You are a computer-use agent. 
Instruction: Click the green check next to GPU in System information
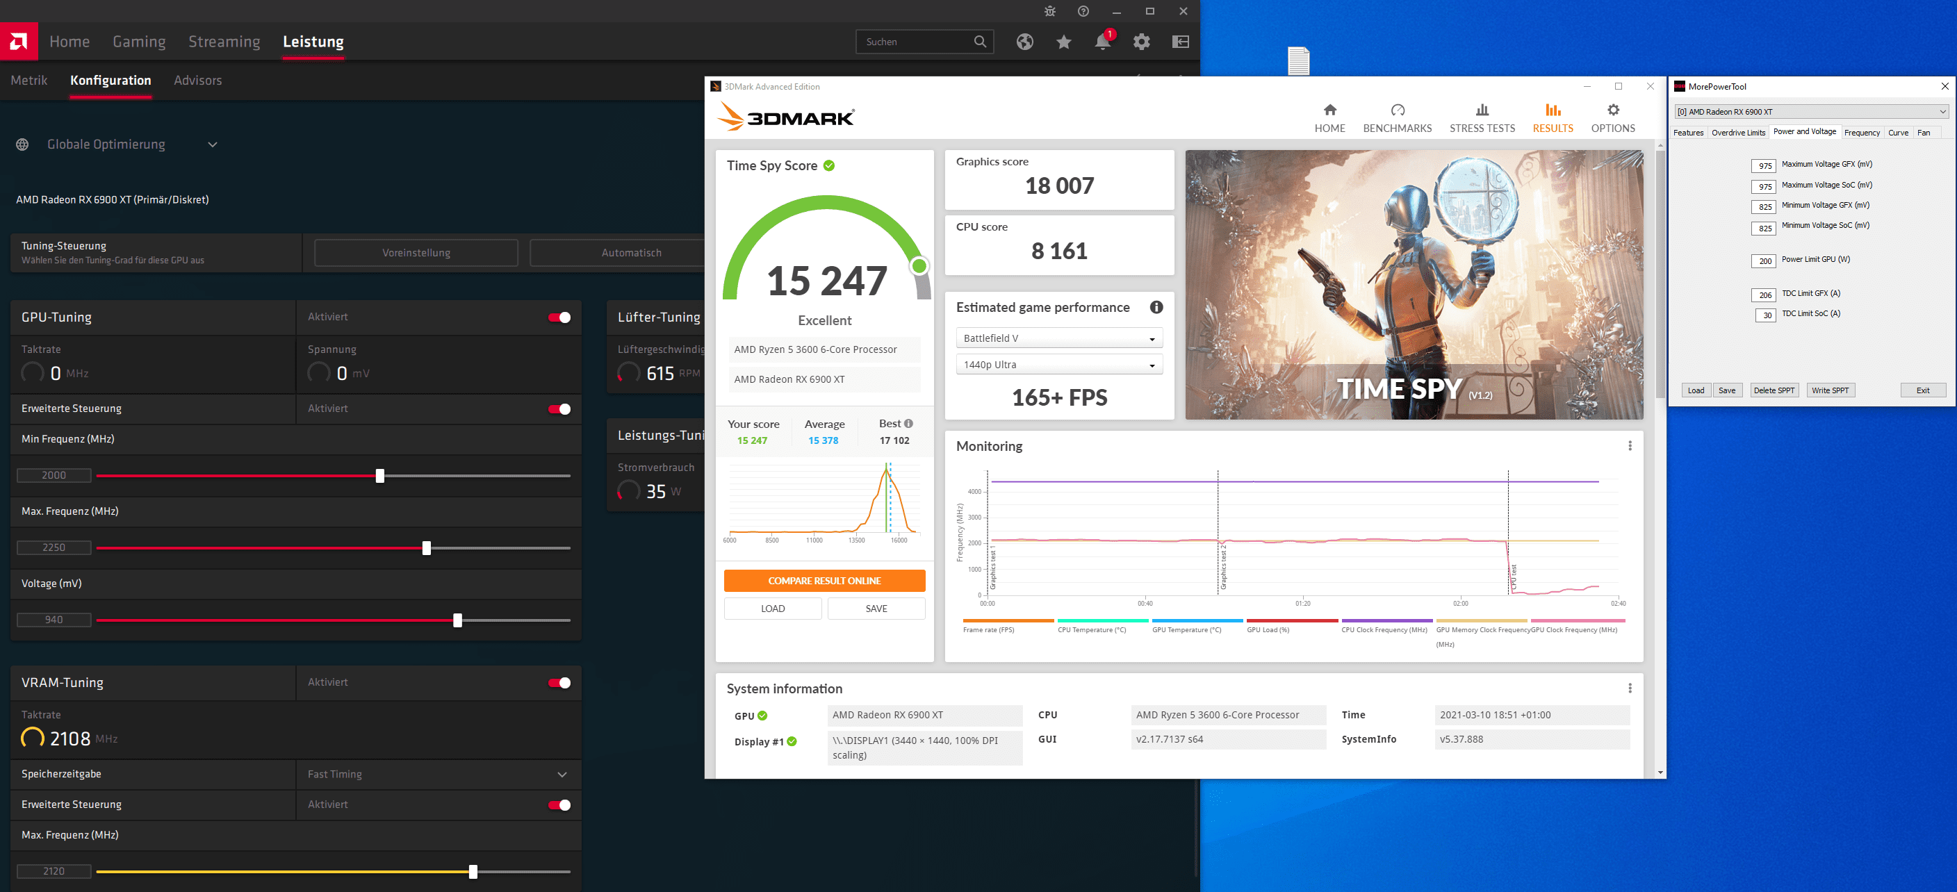tap(762, 716)
